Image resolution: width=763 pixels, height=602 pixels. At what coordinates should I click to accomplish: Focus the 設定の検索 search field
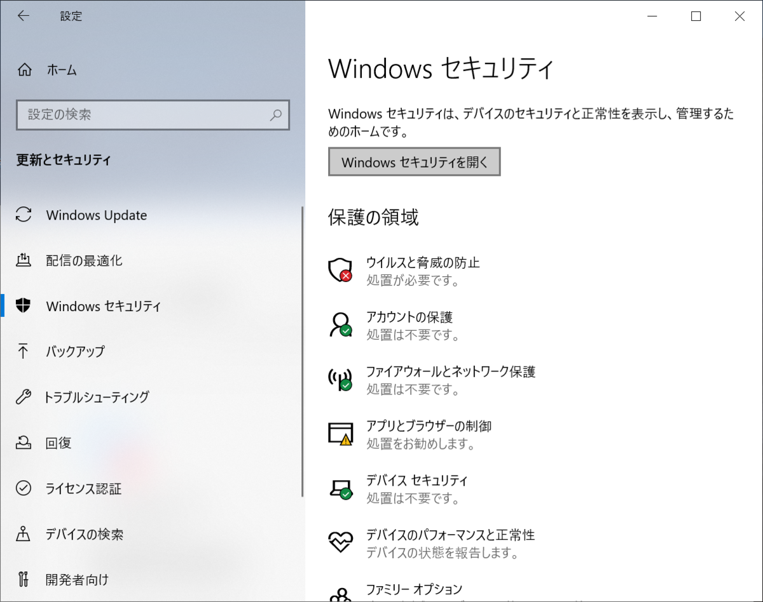[153, 115]
